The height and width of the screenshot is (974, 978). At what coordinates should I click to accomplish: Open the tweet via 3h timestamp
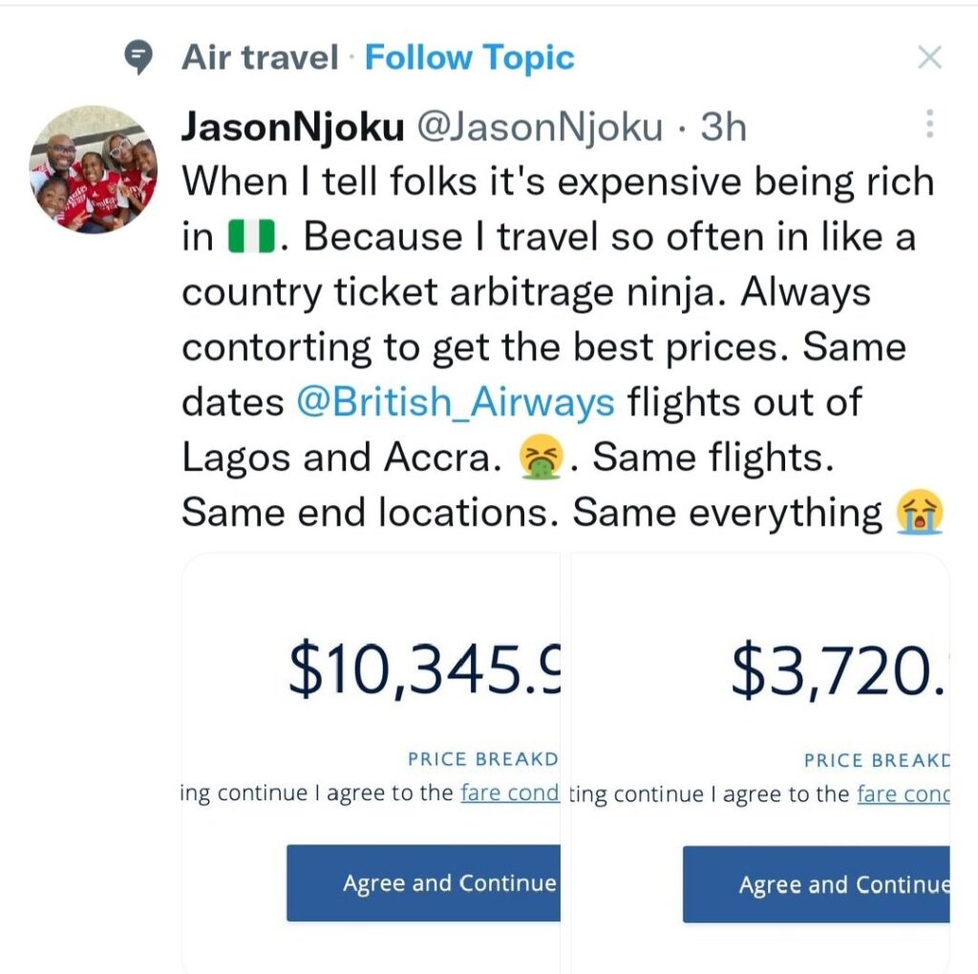[x=723, y=128]
